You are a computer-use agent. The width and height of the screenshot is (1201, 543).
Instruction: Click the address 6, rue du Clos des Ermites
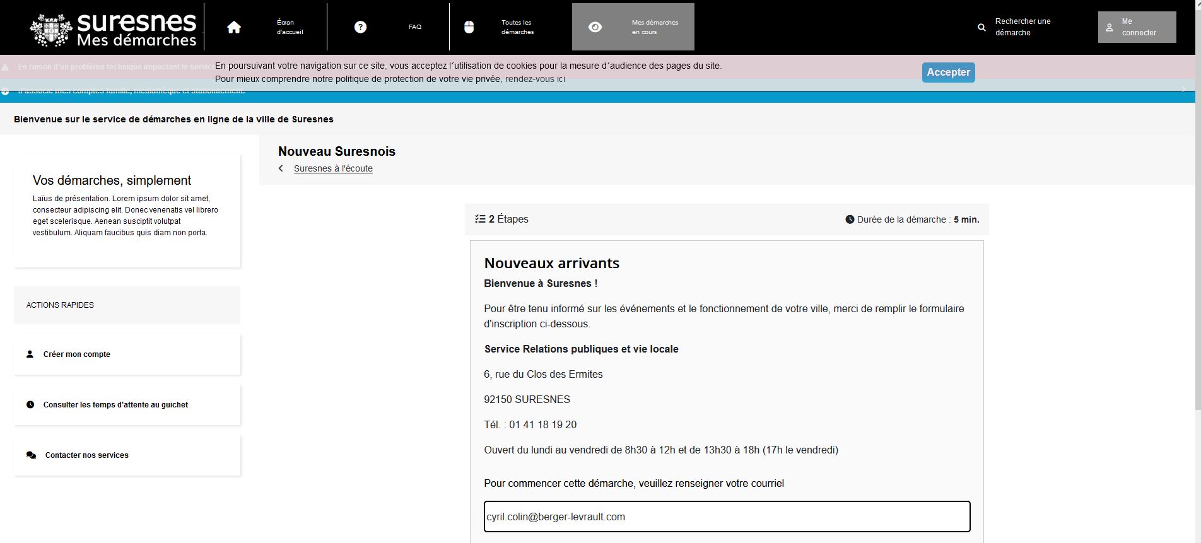(543, 375)
